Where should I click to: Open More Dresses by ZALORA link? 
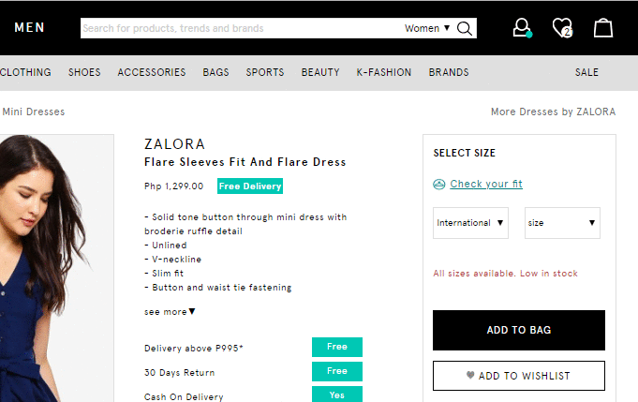tap(553, 112)
